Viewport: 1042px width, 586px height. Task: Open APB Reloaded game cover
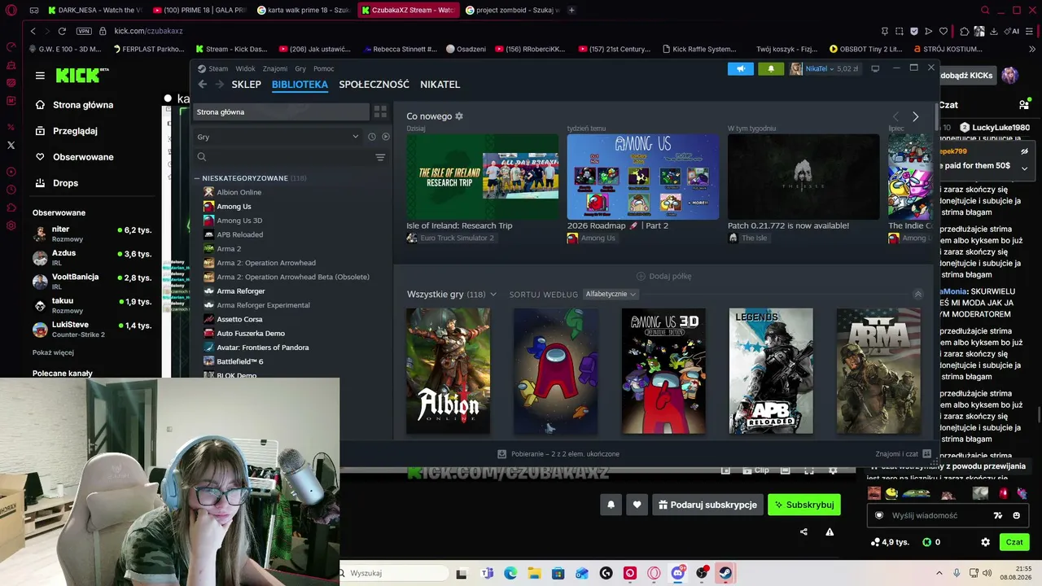(x=771, y=371)
